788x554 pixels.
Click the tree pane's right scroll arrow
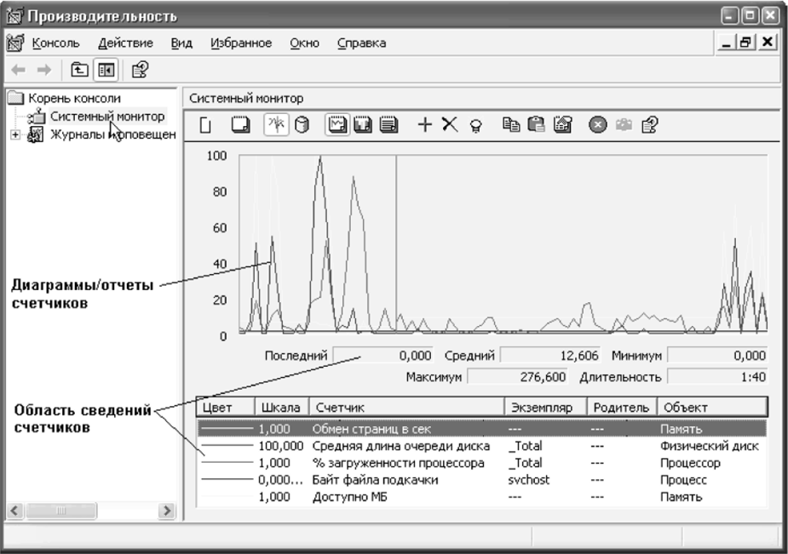pyautogui.click(x=166, y=511)
